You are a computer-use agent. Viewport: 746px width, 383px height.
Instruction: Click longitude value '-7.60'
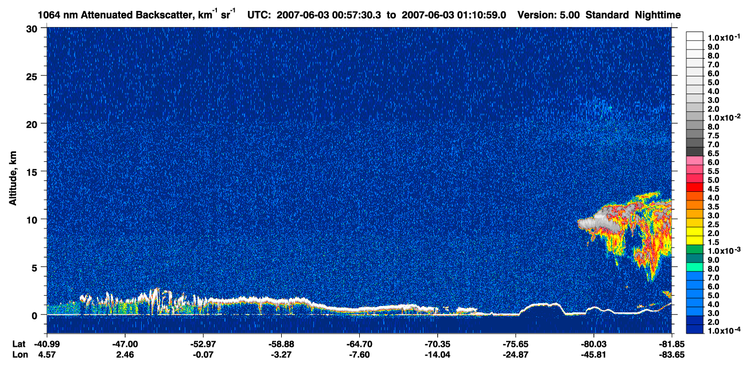pyautogui.click(x=359, y=354)
